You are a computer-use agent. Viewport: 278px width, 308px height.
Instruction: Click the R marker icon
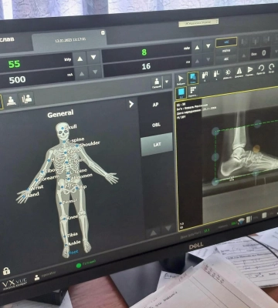(x=205, y=75)
